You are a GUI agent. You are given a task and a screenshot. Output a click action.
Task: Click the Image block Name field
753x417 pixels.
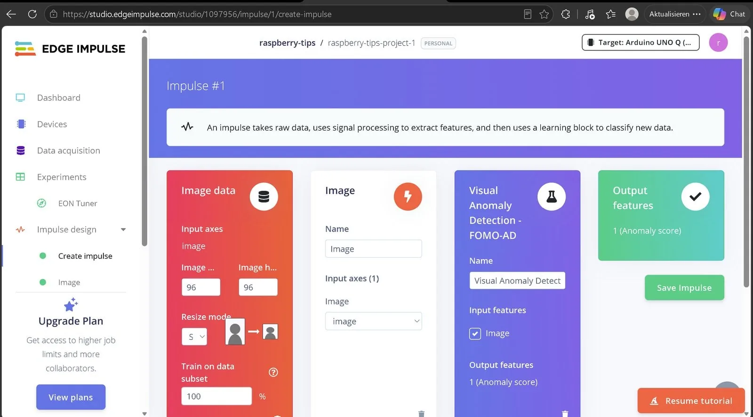(x=374, y=249)
